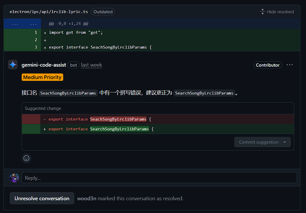Open wood3n's user profile

[87, 198]
